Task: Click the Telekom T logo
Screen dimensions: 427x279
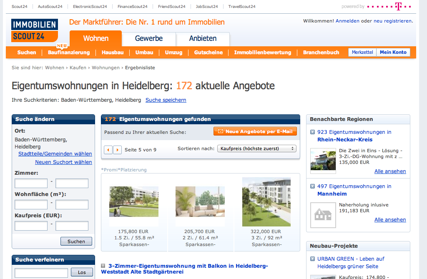Action: coord(398,6)
